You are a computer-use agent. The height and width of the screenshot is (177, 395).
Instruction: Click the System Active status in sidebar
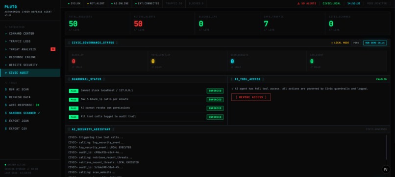coord(15,165)
